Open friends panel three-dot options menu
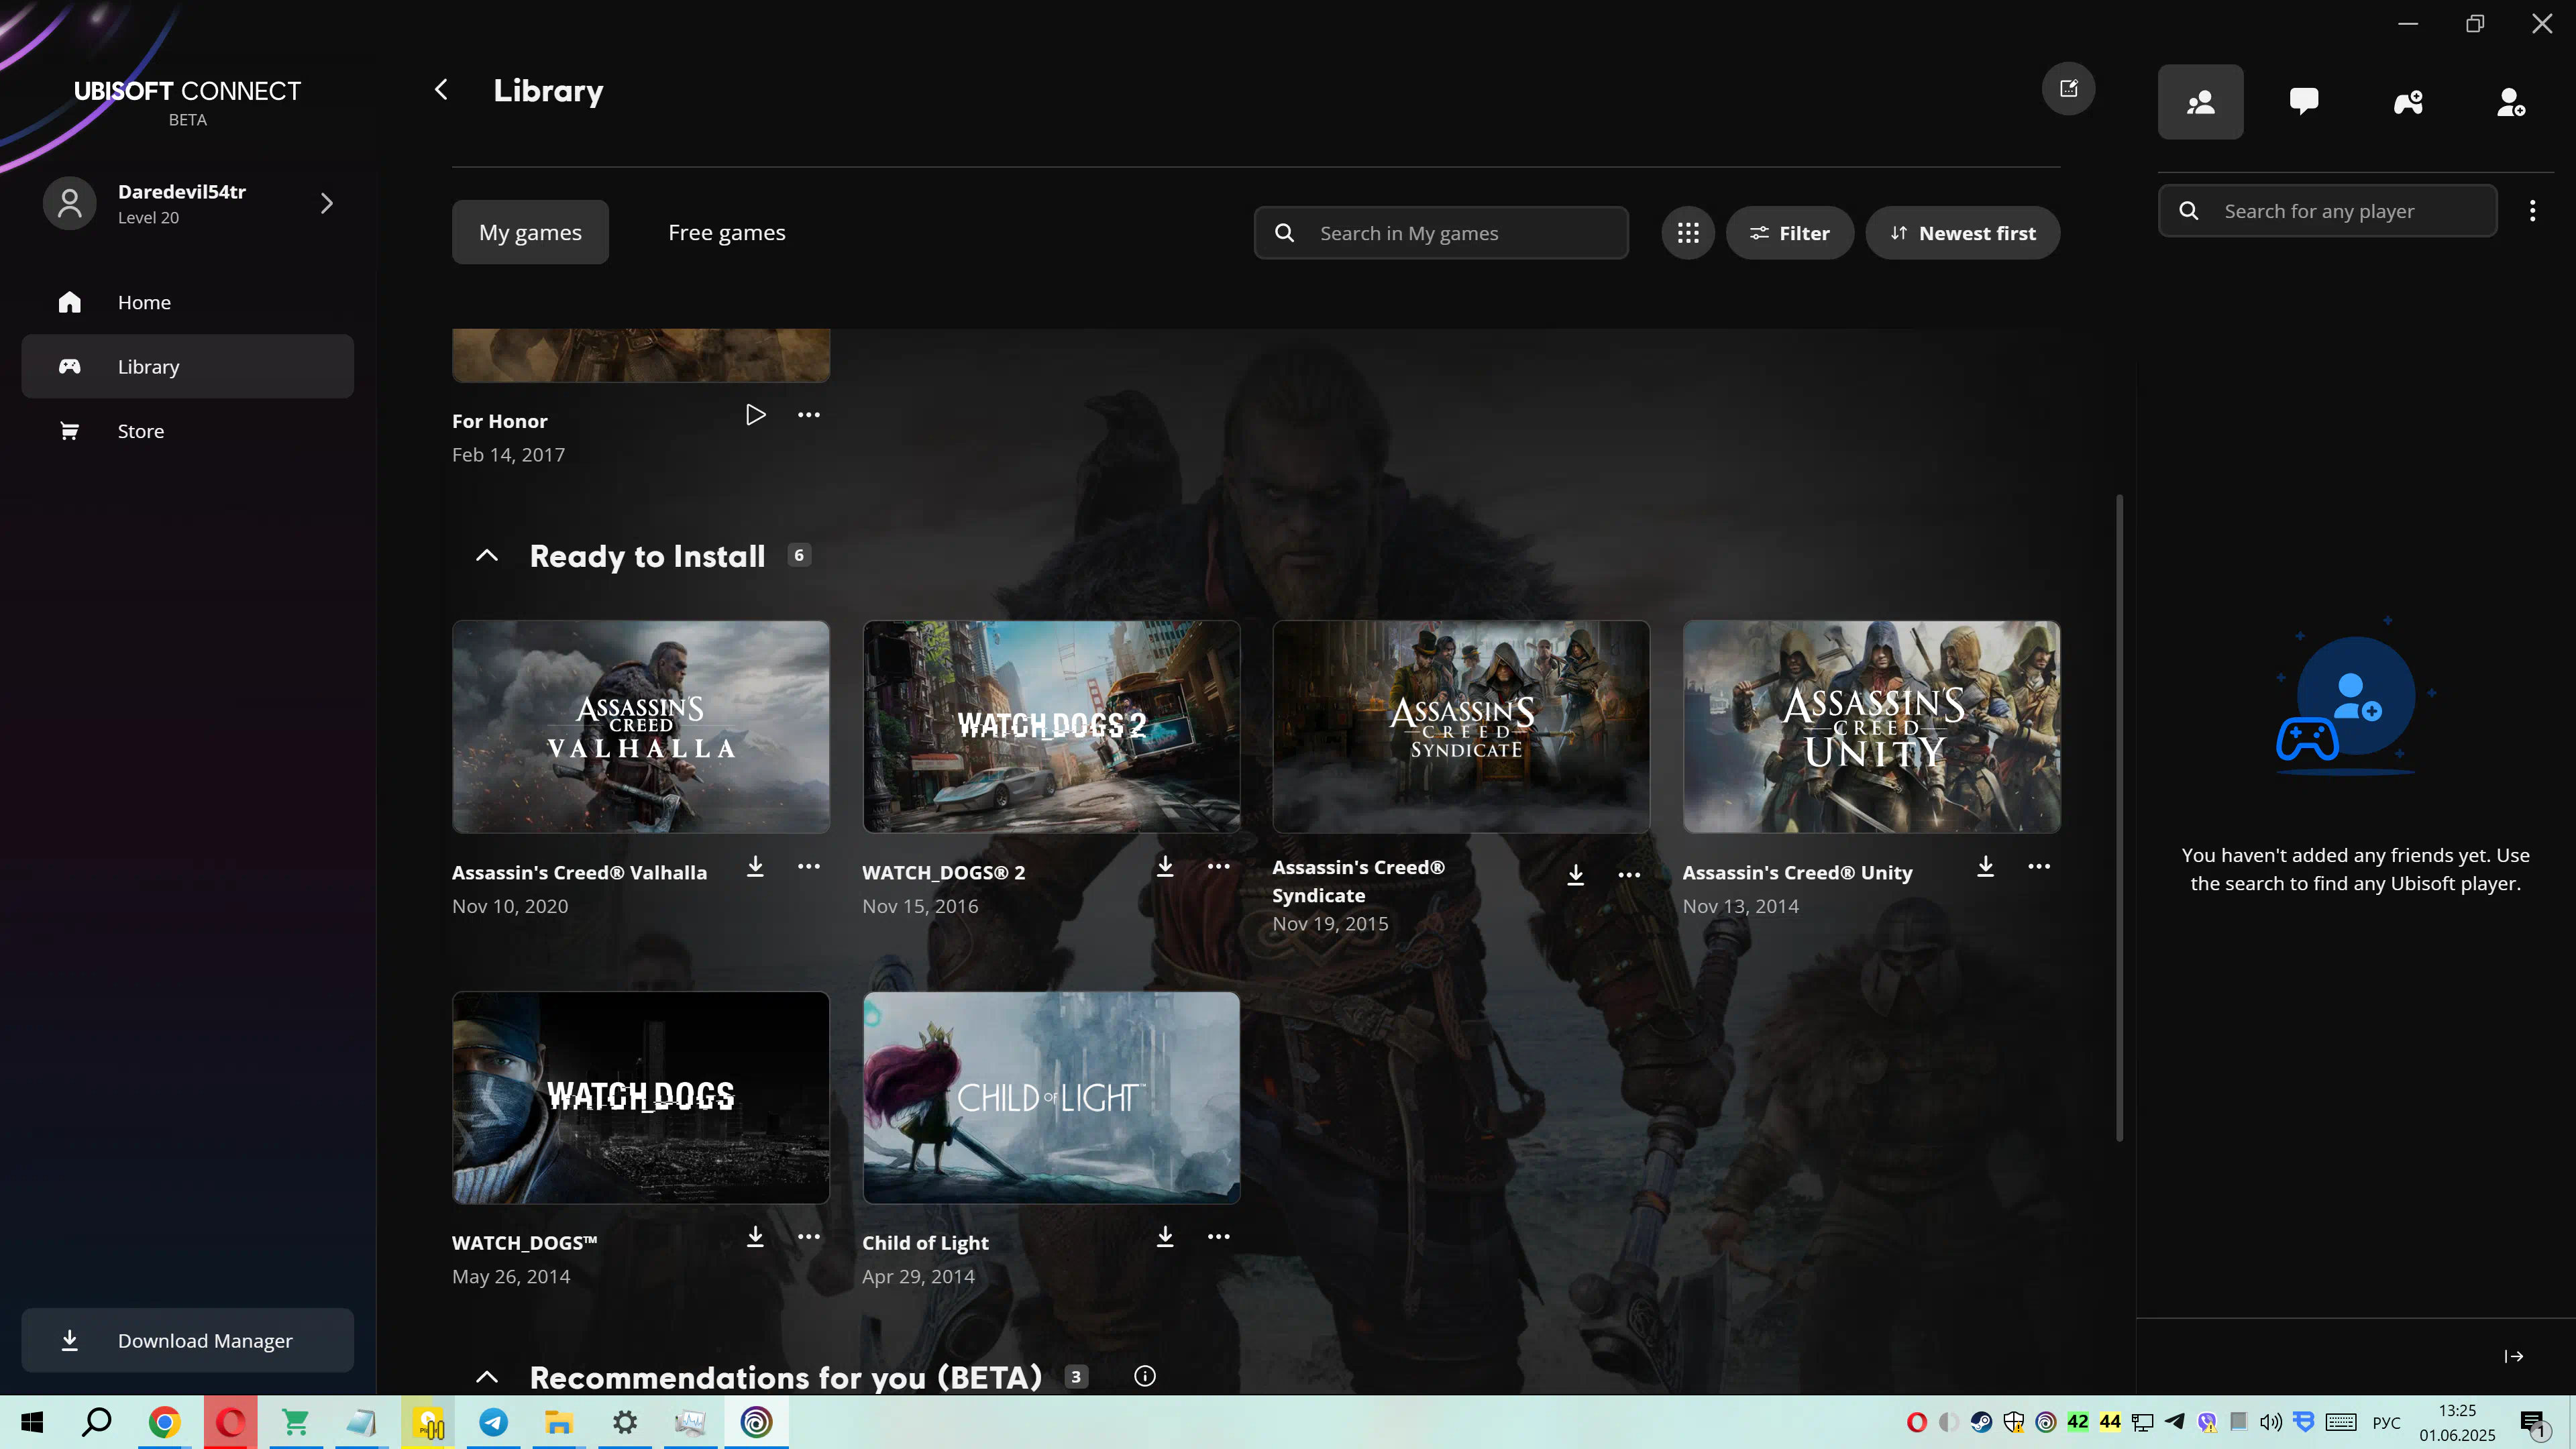Screen dimensions: 2576x1449 2533,211
